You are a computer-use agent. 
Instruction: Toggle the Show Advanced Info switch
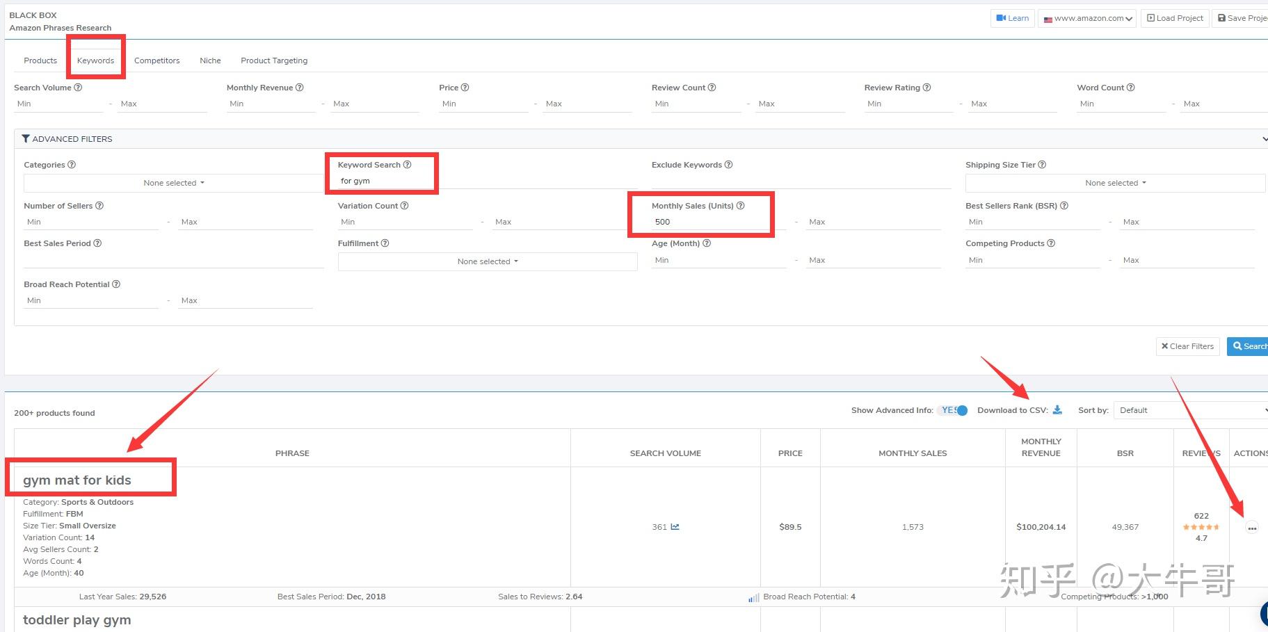pos(952,410)
